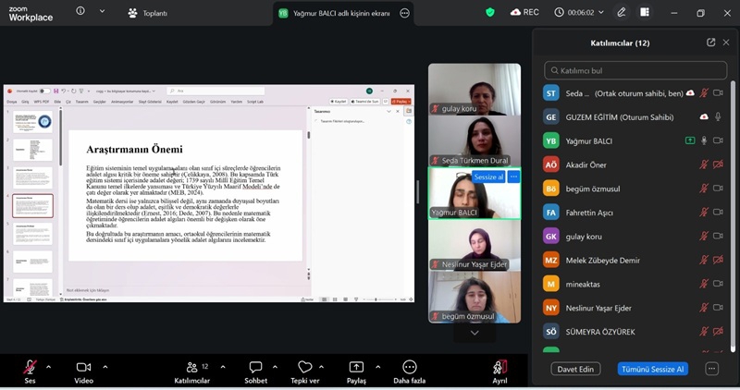Expand the arrow next to Tepki ver
Viewport: 740px width, 390px height.
[321, 366]
